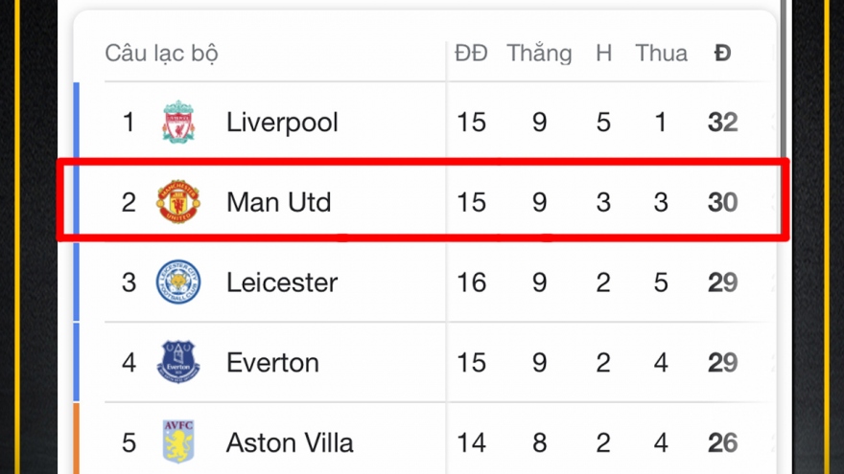Click Liverpool's 32 points value
The height and width of the screenshot is (474, 844).
722,123
